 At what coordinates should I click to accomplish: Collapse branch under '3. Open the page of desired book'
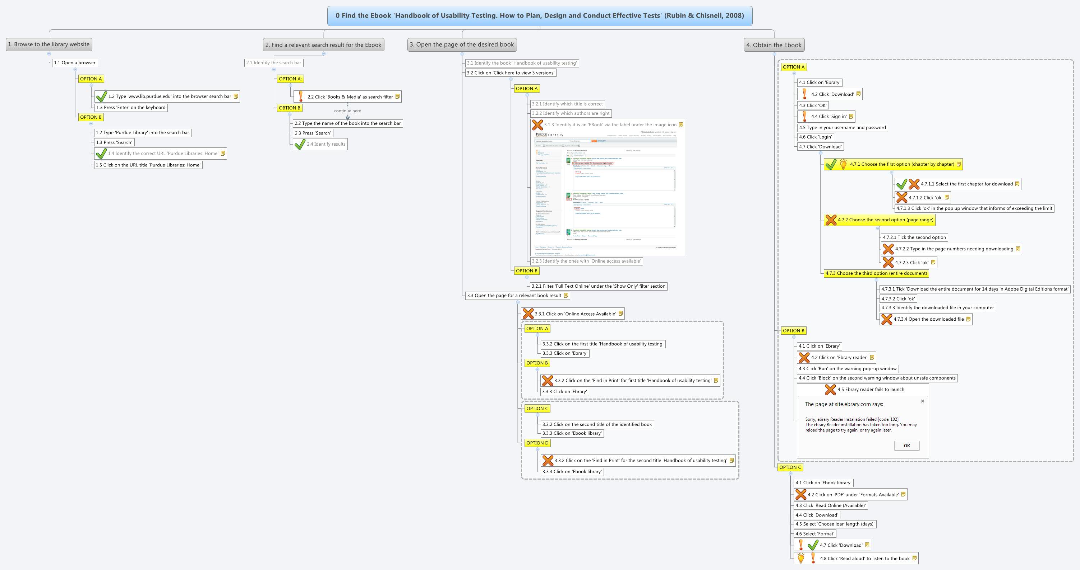click(x=462, y=53)
